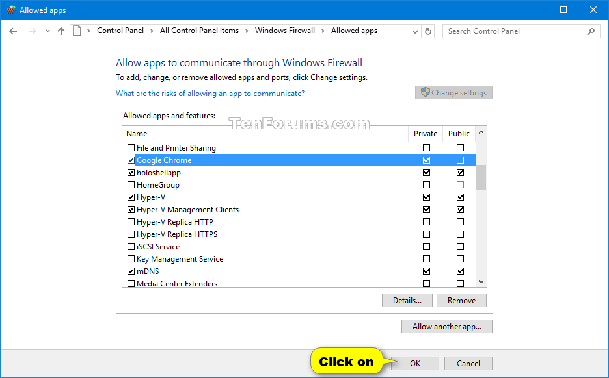Click the Allowed apps icon in title bar

10,10
